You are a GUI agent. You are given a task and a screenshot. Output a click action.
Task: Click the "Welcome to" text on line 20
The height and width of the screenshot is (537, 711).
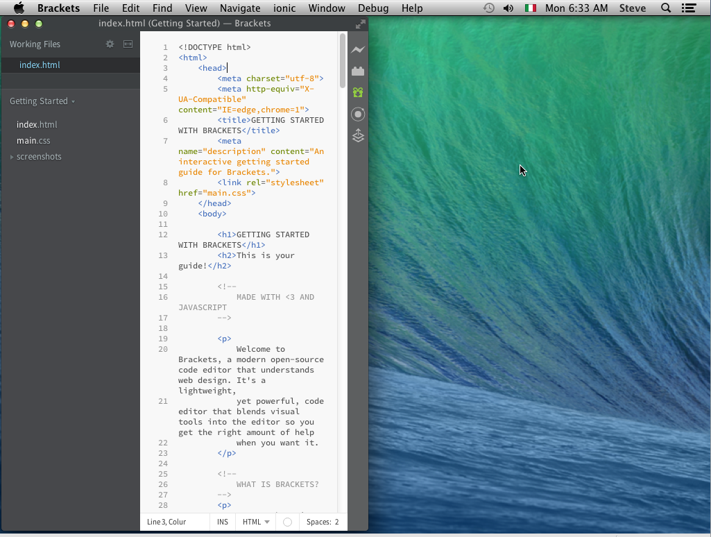tap(261, 349)
